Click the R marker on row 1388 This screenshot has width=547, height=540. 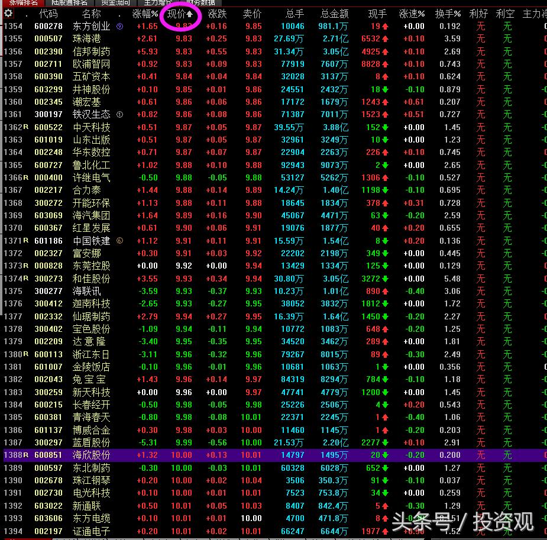(26, 455)
